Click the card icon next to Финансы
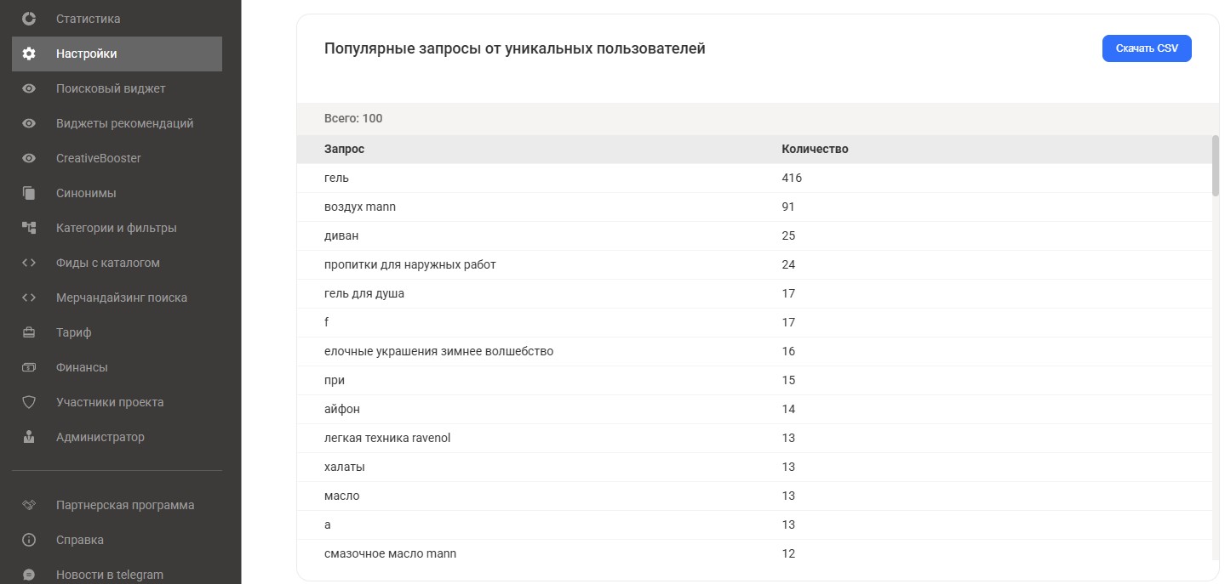This screenshot has height=584, width=1225. (x=28, y=366)
